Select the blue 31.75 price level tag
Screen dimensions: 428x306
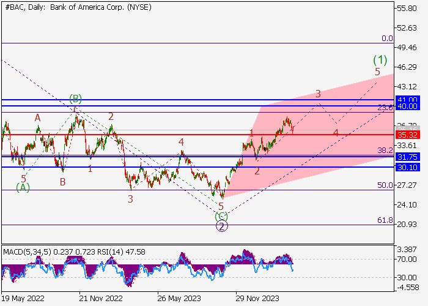(x=407, y=157)
